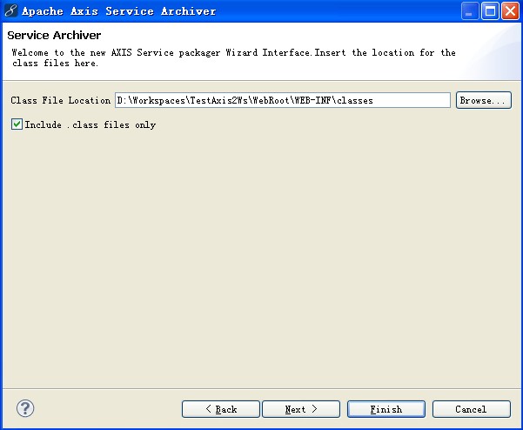Click the Class File Location field
Image resolution: width=523 pixels, height=430 pixels.
click(283, 100)
